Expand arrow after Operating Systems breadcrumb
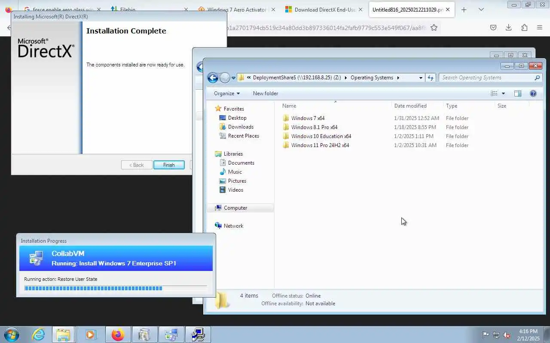 pos(398,78)
